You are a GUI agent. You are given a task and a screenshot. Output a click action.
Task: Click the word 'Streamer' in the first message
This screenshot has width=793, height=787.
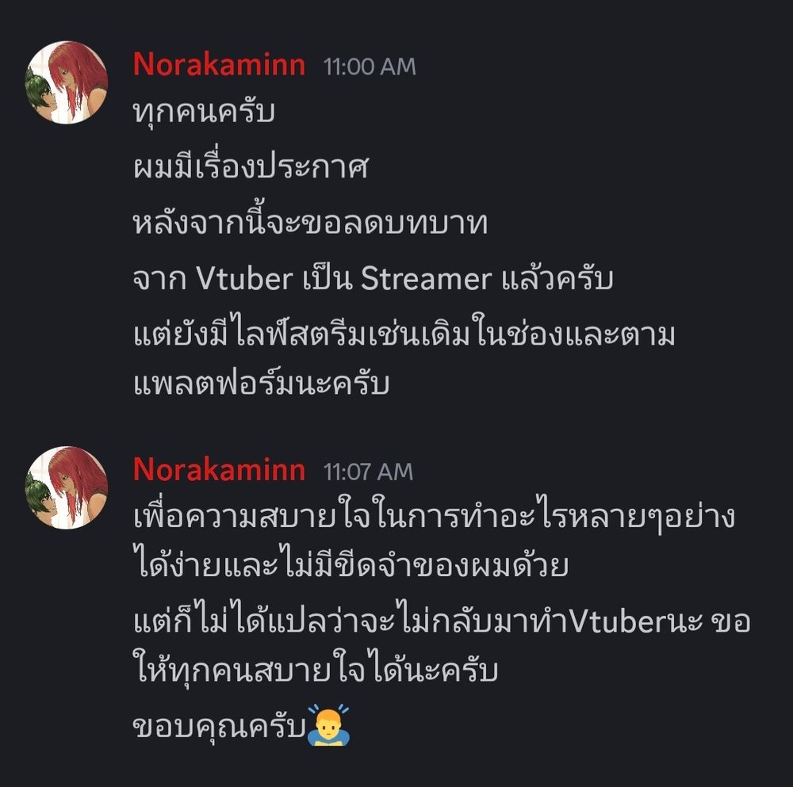click(x=427, y=278)
